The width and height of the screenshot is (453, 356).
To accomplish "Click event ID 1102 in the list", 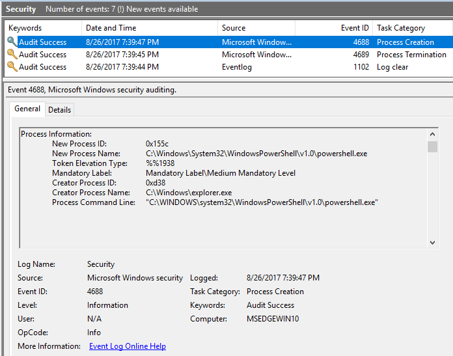I will click(x=361, y=67).
